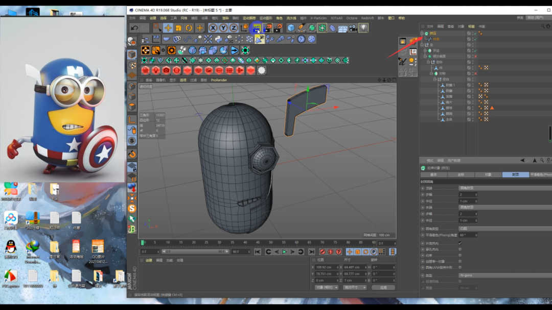Click the green Subdivision Surface generator icon
This screenshot has height=310, width=552.
[312, 28]
